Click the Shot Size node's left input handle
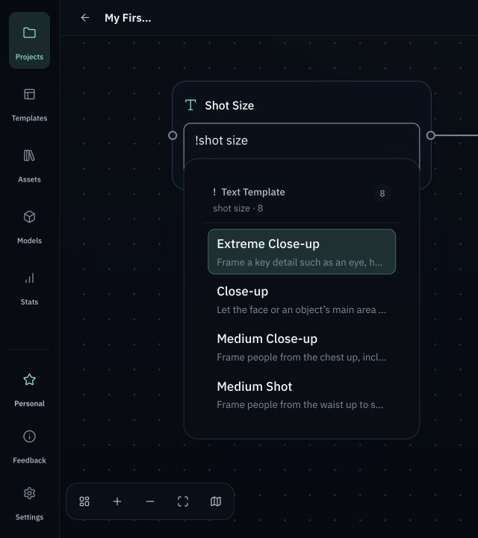This screenshot has height=538, width=478. coord(173,135)
